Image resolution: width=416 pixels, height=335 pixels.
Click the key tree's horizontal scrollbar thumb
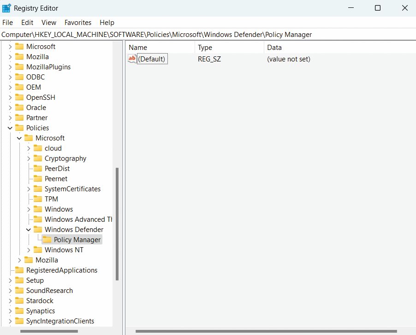click(49, 331)
